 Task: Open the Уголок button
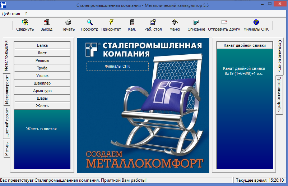pyautogui.click(x=42, y=76)
